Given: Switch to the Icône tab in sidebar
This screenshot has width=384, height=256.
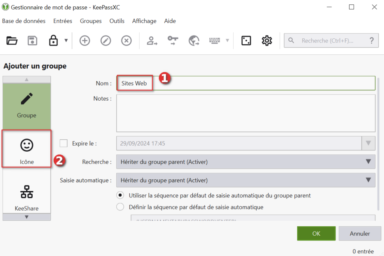Looking at the screenshot, I should point(27,149).
